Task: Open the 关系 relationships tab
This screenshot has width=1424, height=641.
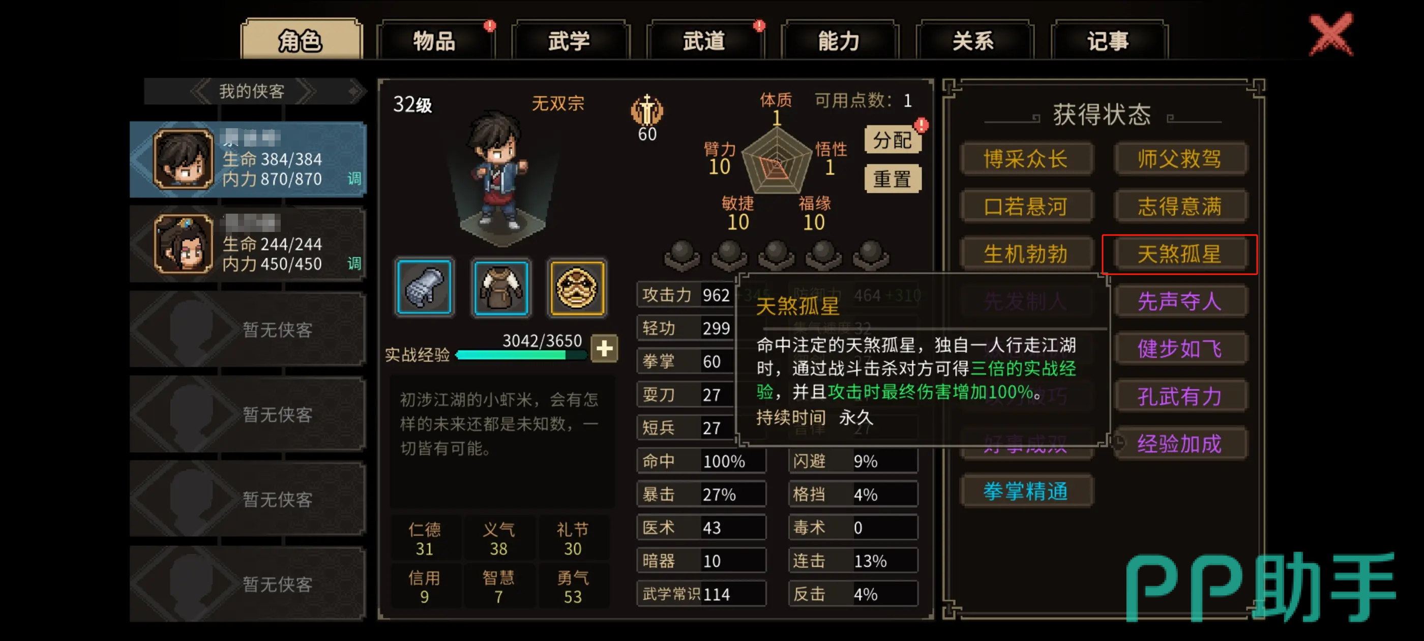Action: pos(974,40)
